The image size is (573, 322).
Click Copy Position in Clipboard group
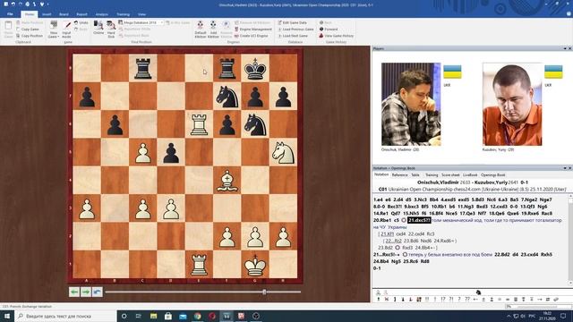[30, 36]
